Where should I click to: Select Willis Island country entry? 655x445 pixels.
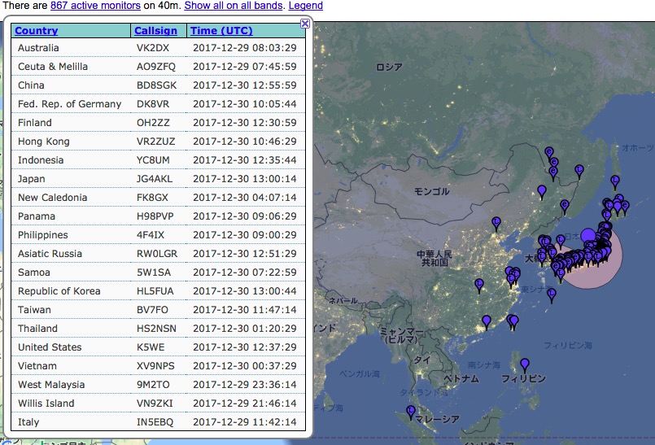[x=46, y=404]
